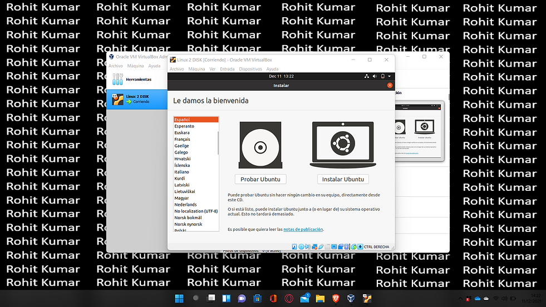Click the recording status icon
Viewport: 546px width, 307px height.
pyautogui.click(x=341, y=247)
